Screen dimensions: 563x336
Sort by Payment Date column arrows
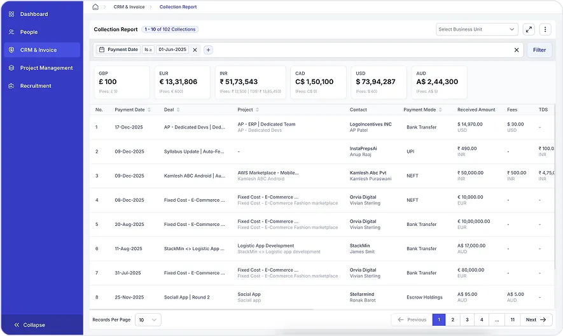point(149,110)
